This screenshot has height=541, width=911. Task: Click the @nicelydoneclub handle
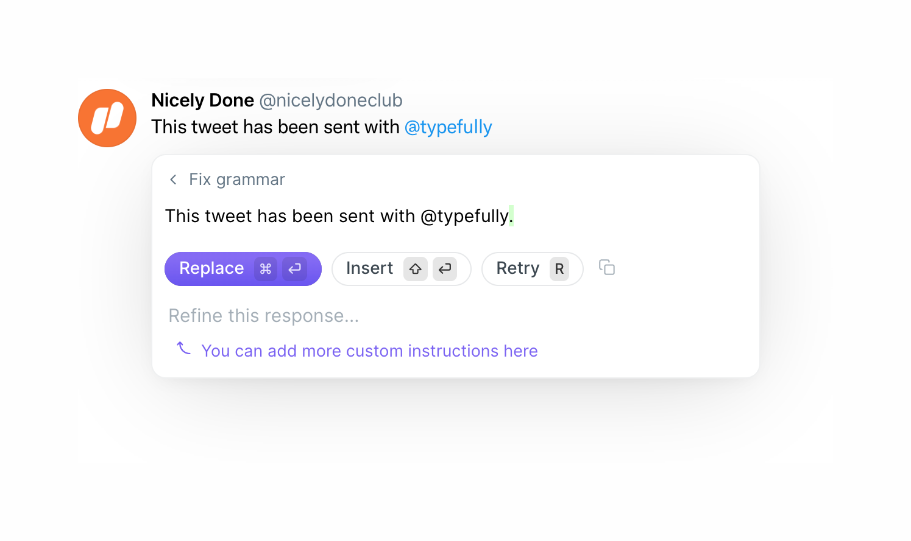pos(331,100)
